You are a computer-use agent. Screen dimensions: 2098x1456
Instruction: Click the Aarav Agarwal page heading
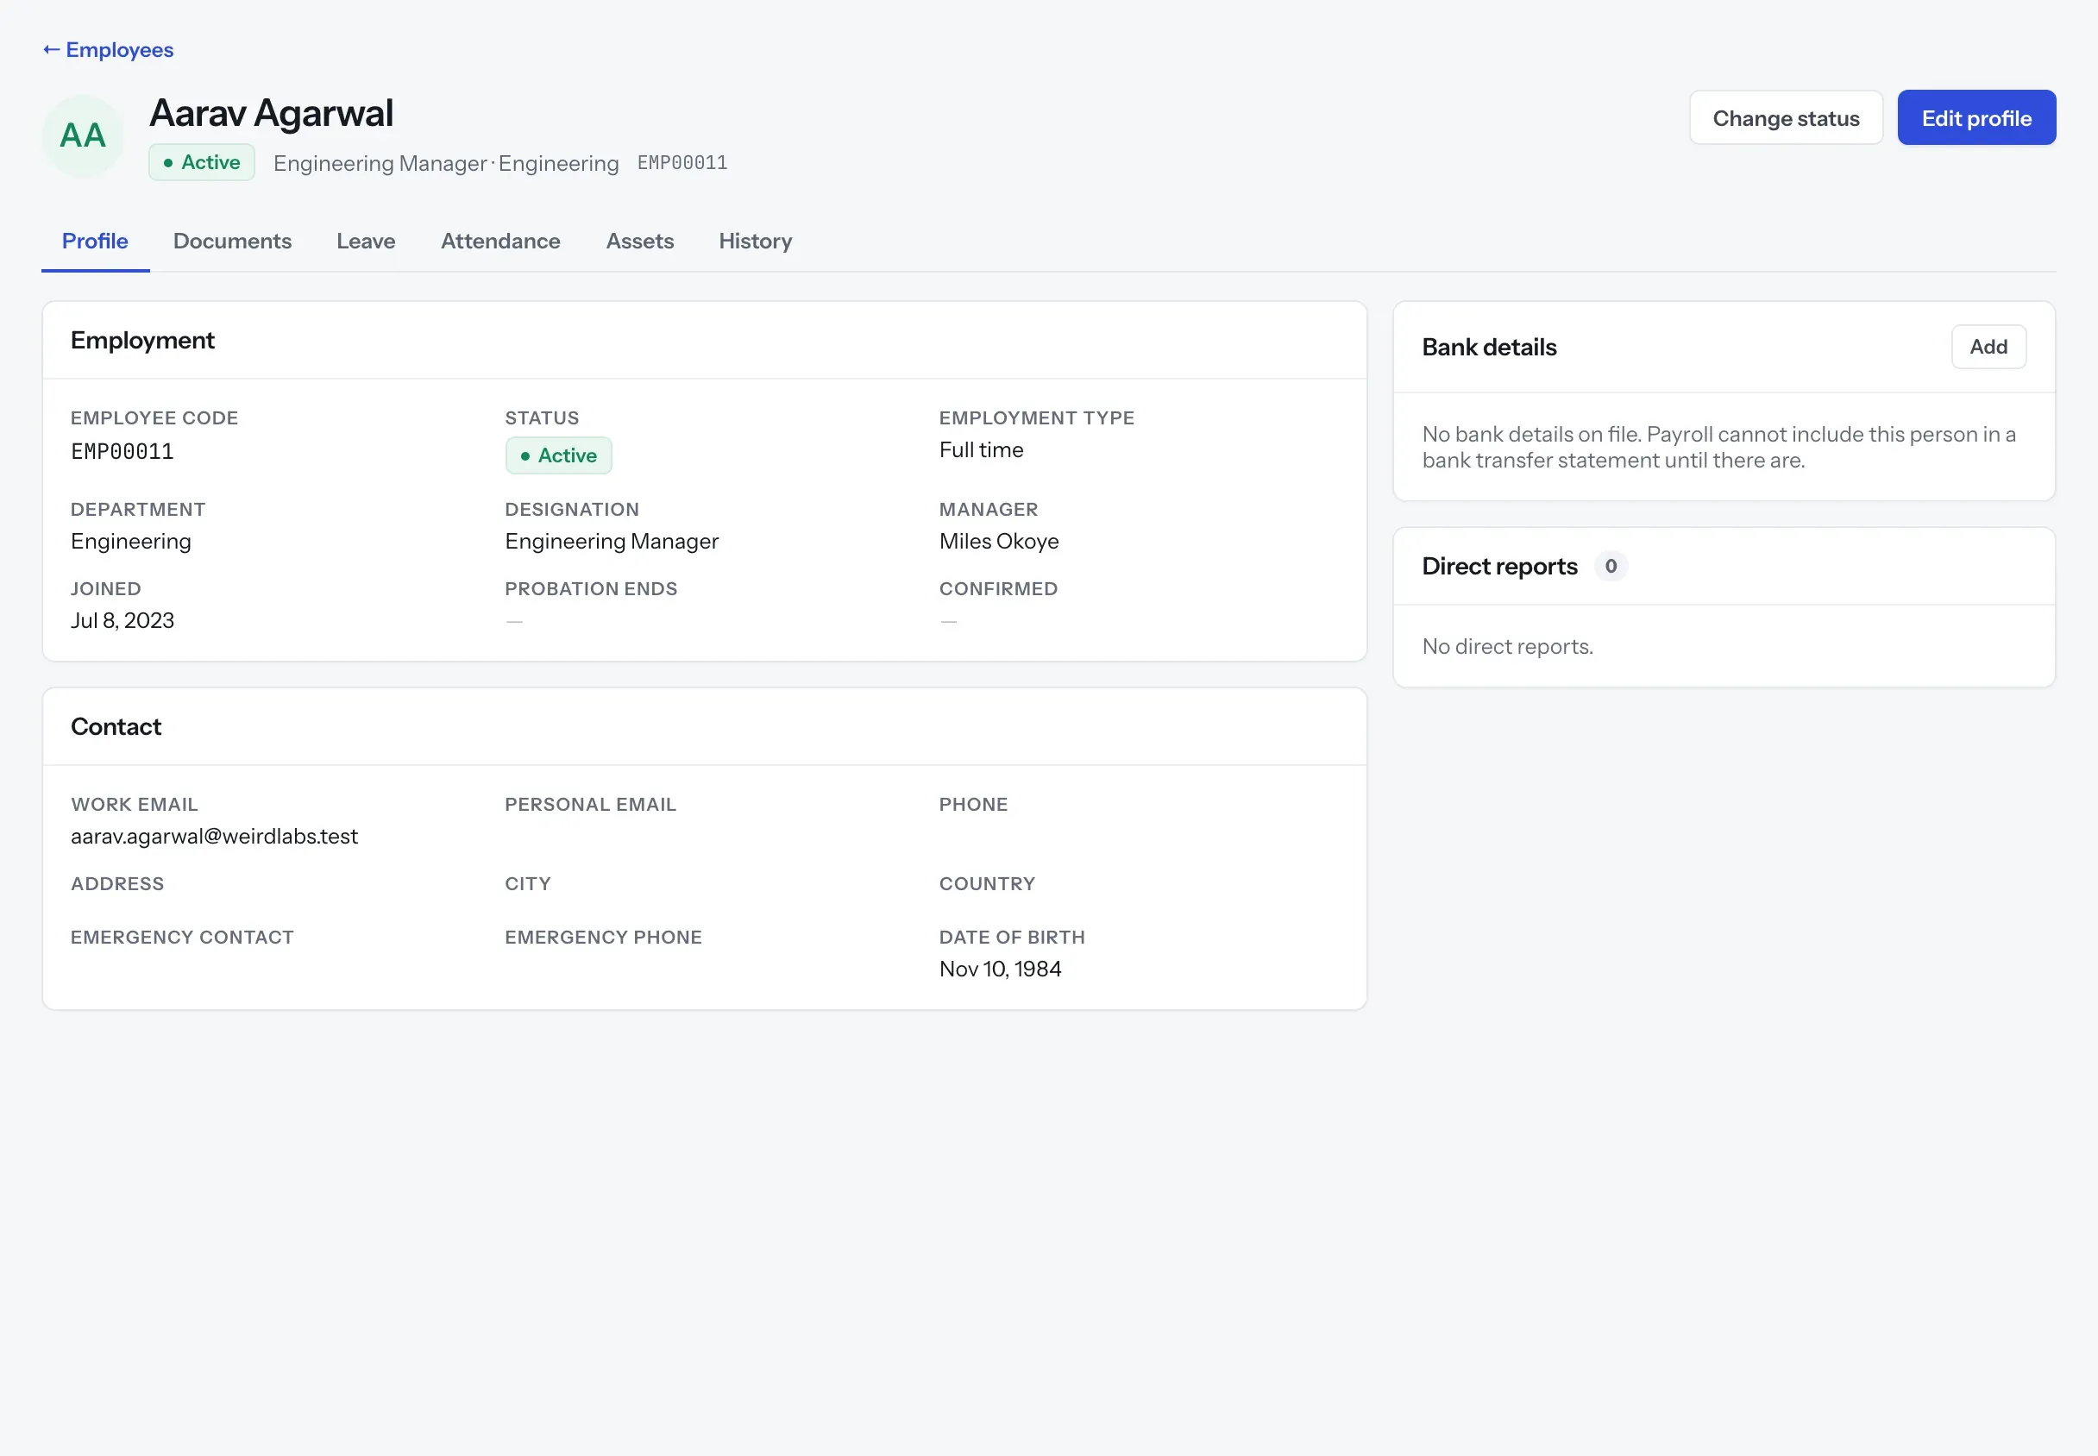(271, 113)
